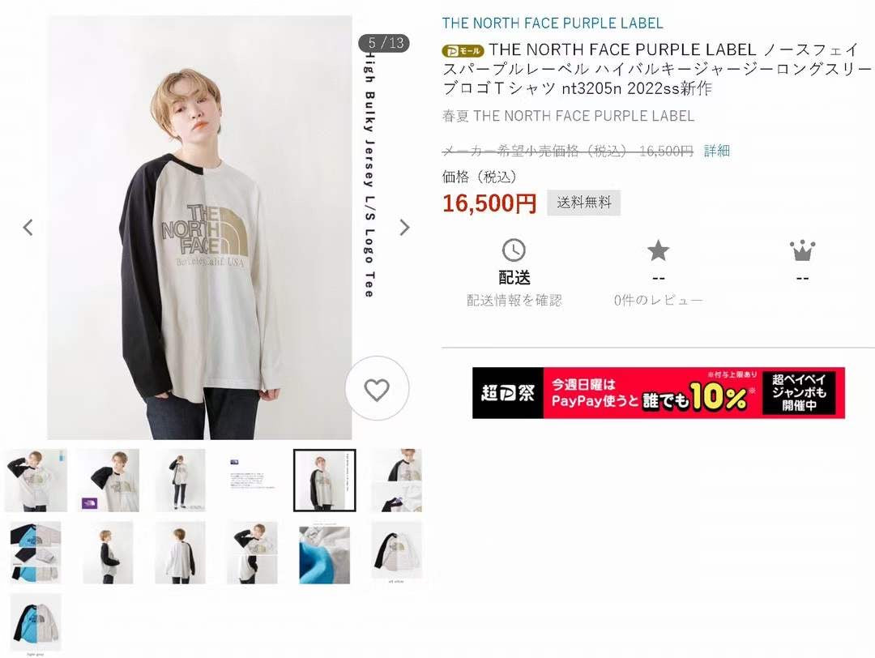This screenshot has height=658, width=875.
Task: Select the purple label tag thumbnail
Action: click(x=108, y=480)
